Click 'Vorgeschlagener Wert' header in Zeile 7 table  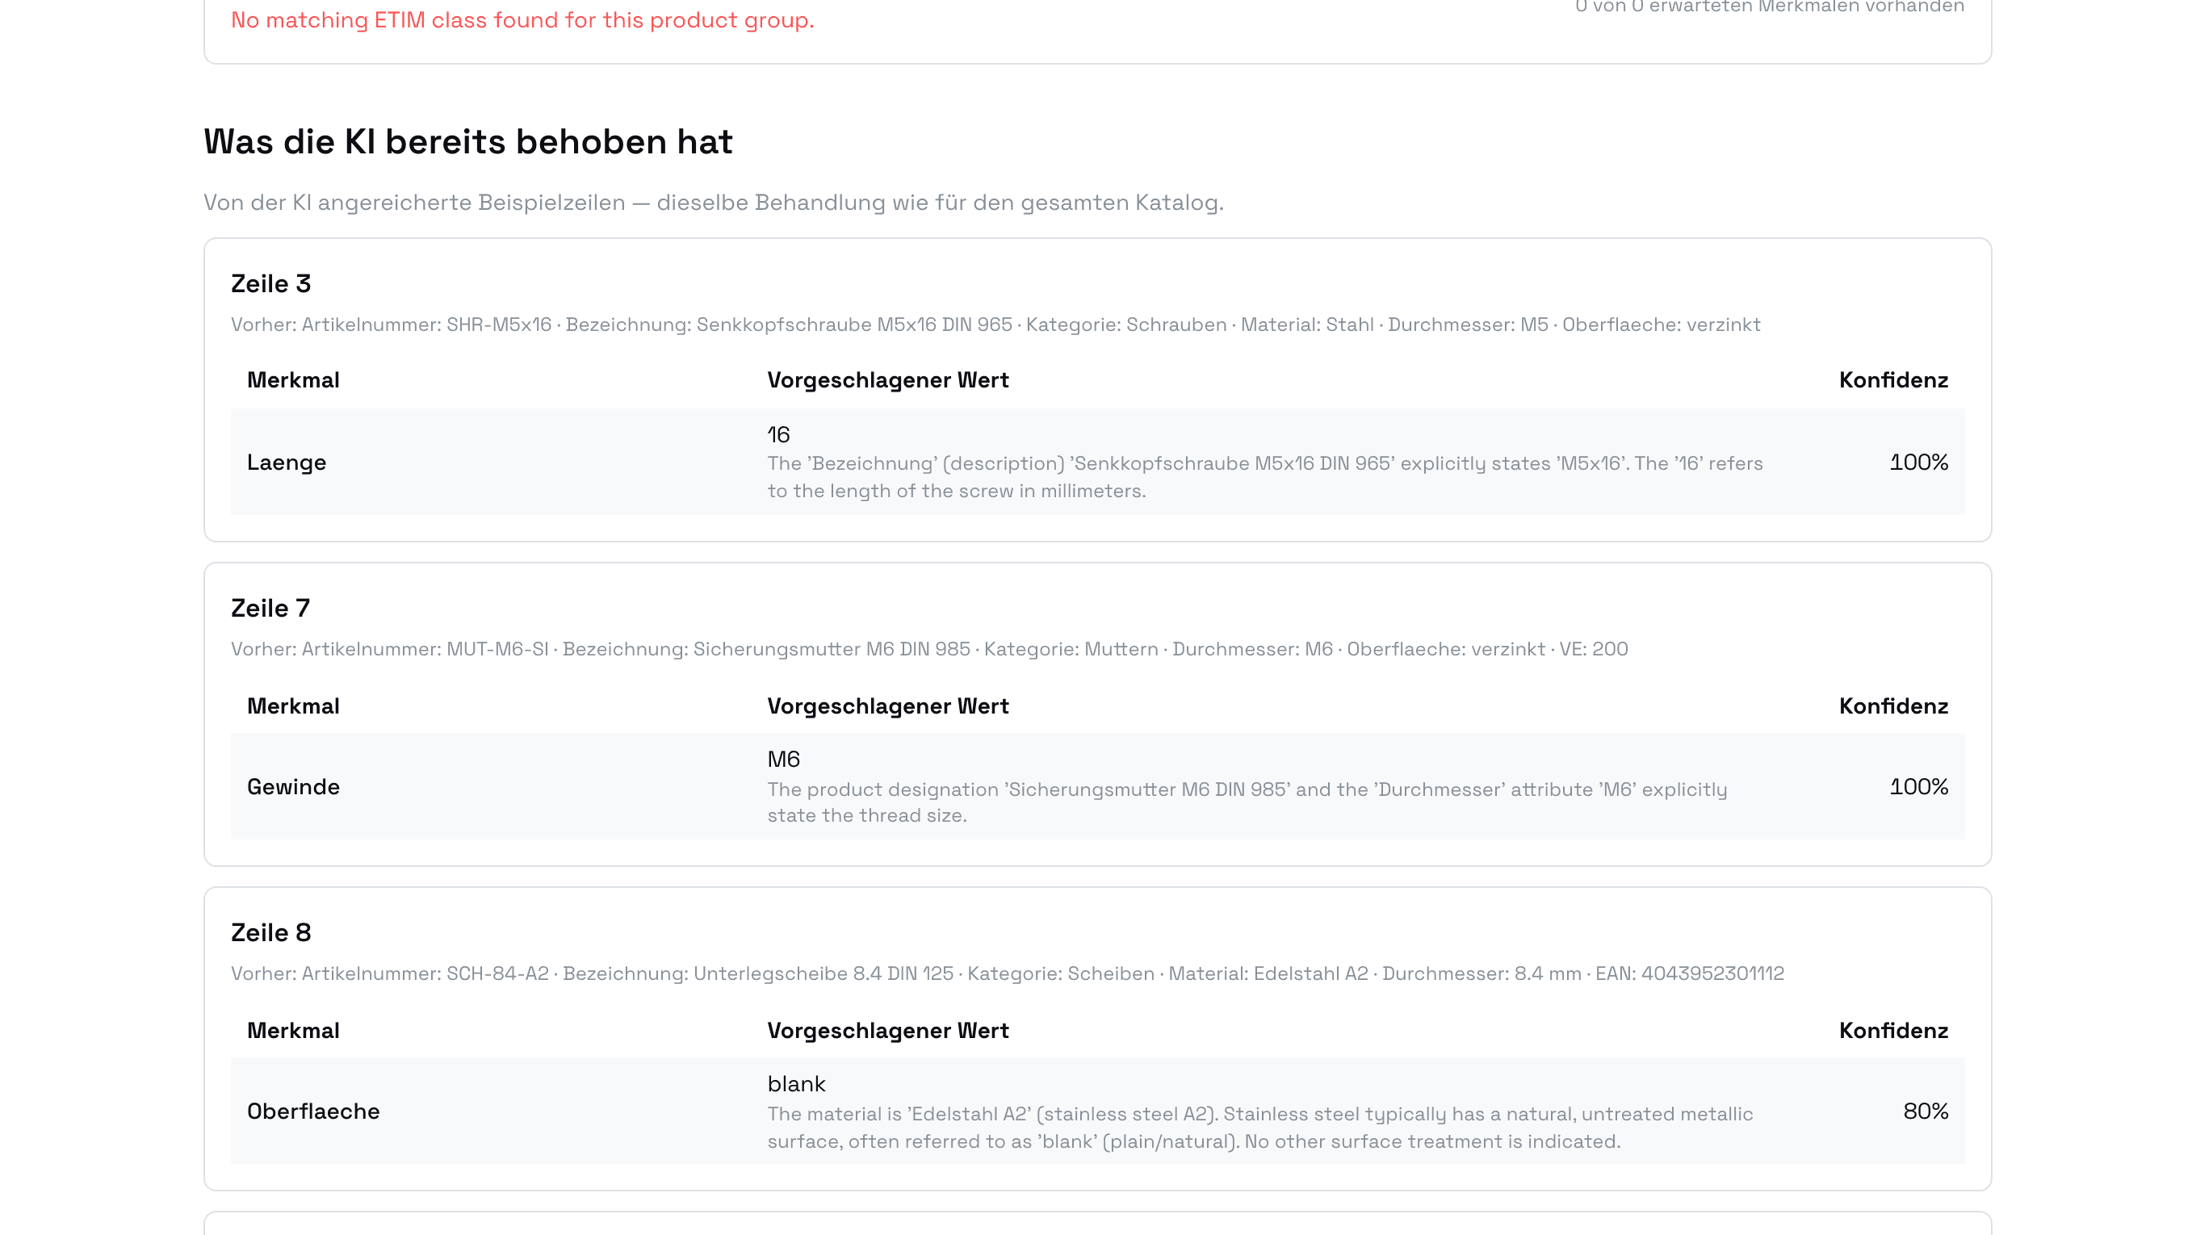[887, 706]
